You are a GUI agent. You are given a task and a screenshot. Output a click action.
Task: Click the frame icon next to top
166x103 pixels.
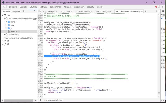(x=5, y=15)
